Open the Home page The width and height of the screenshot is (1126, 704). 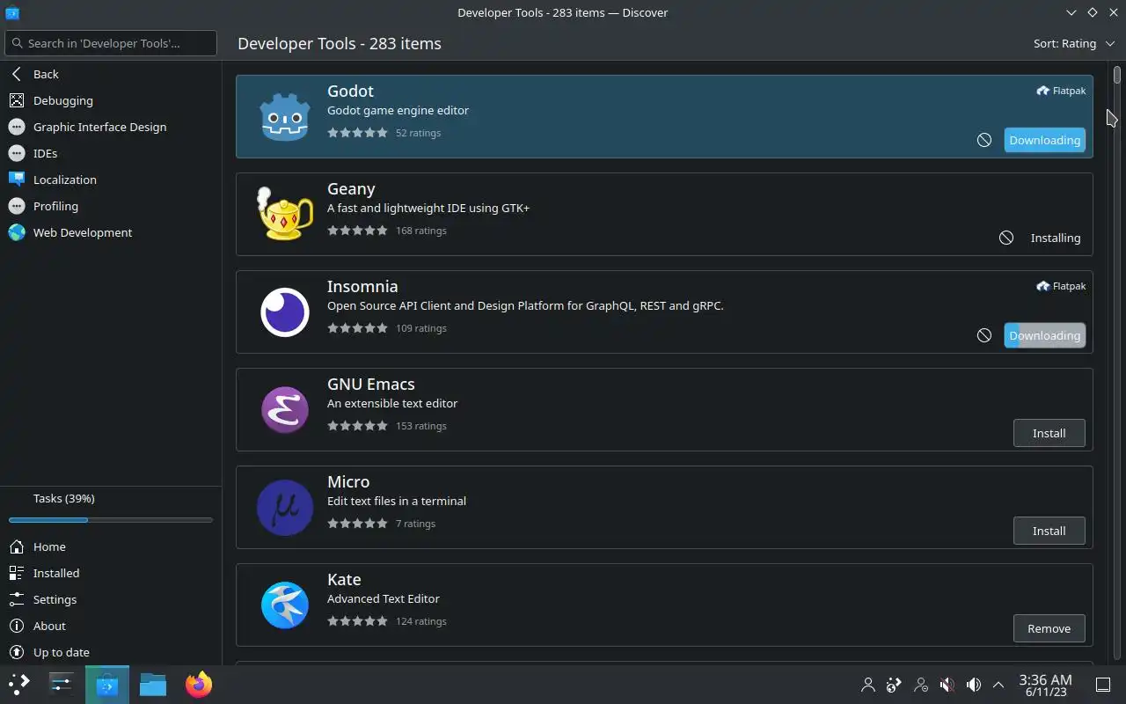(x=110, y=546)
